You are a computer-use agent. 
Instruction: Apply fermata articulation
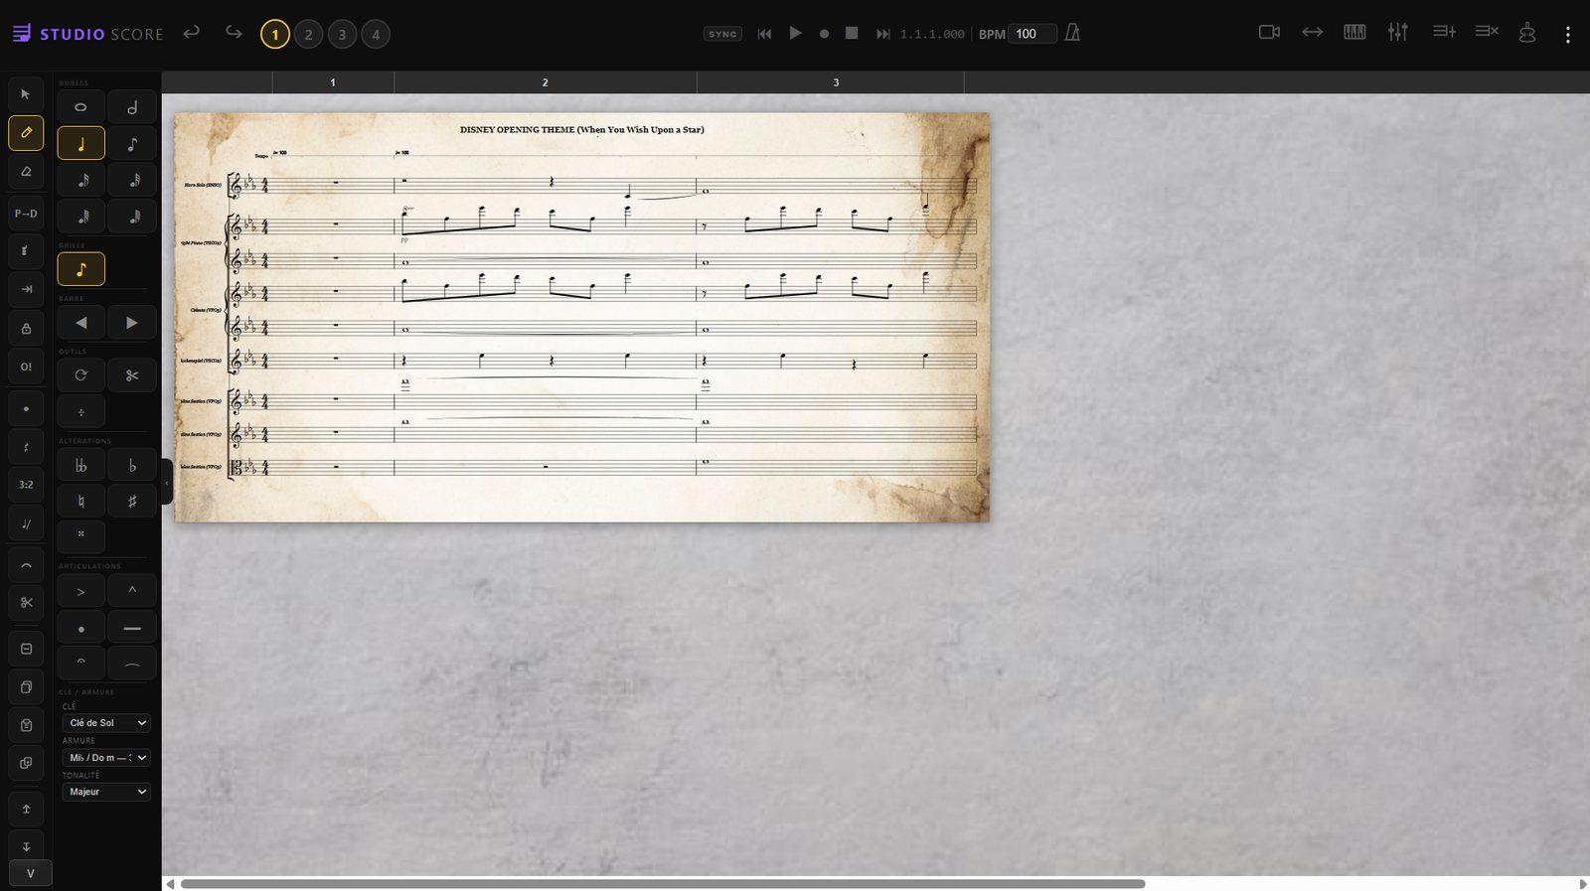click(x=80, y=663)
